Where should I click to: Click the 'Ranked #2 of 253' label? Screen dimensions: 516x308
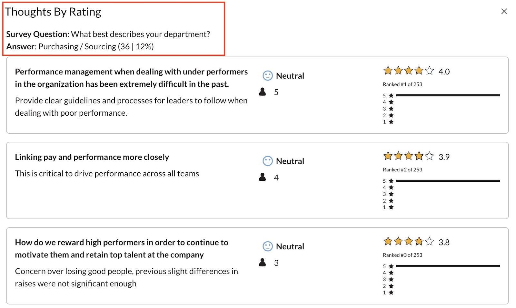[x=402, y=170]
